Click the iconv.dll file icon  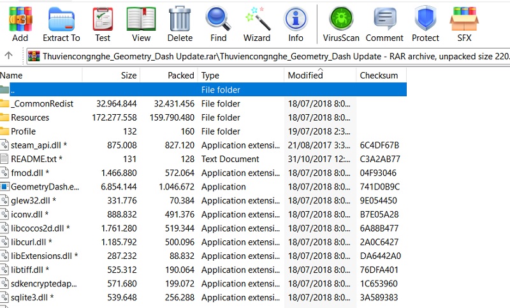4,214
